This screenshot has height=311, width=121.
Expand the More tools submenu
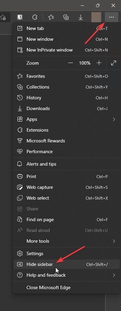pos(67,241)
